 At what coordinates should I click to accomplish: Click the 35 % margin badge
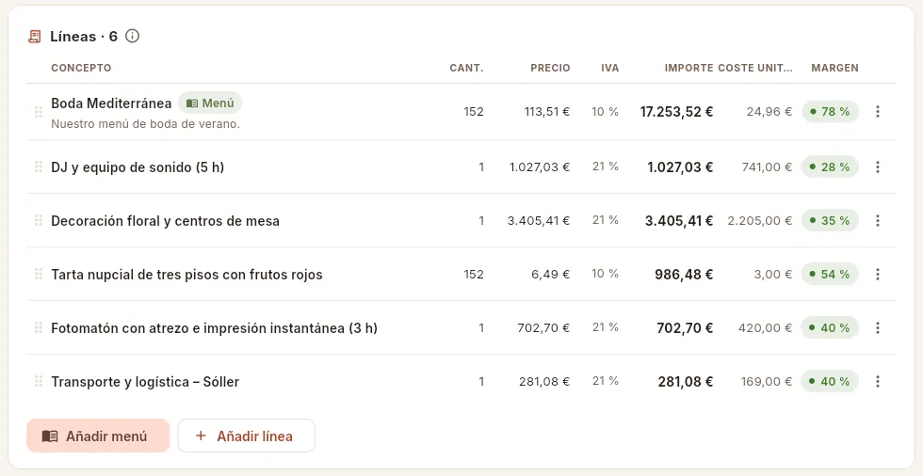click(x=830, y=220)
